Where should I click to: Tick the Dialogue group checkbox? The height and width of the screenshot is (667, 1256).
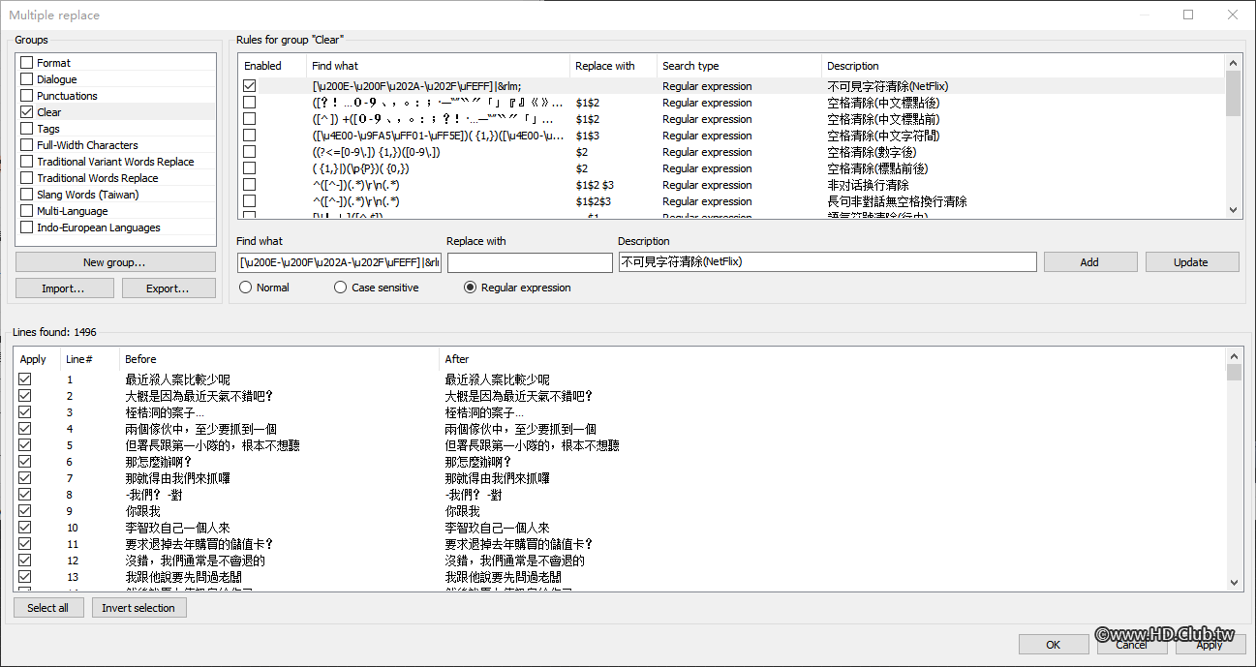(x=27, y=79)
